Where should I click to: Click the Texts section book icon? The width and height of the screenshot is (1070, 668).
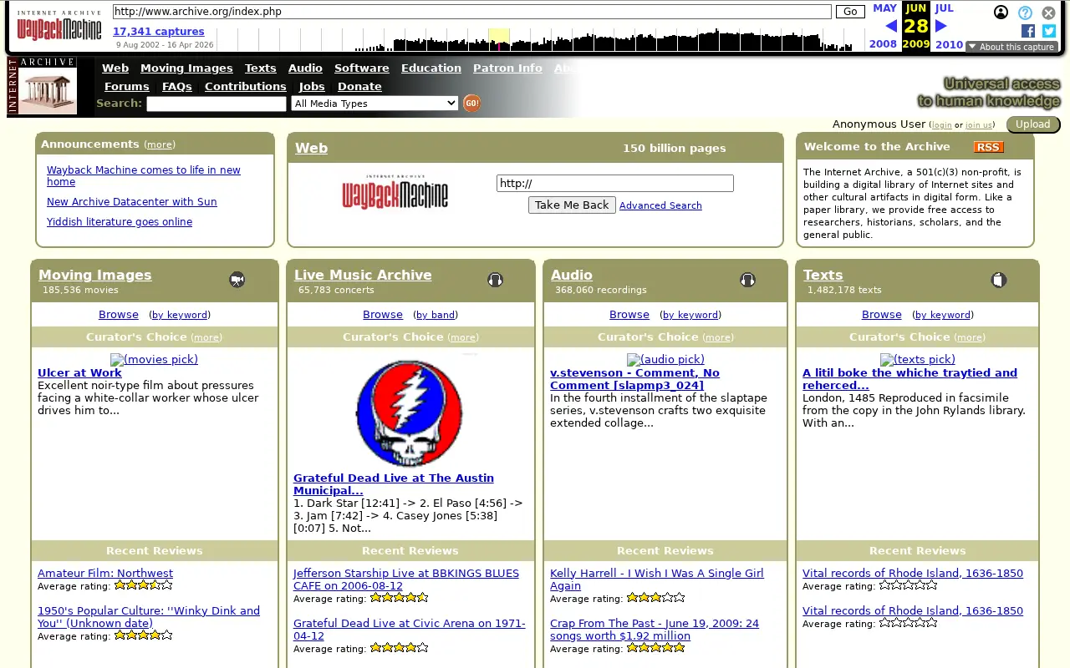[998, 280]
